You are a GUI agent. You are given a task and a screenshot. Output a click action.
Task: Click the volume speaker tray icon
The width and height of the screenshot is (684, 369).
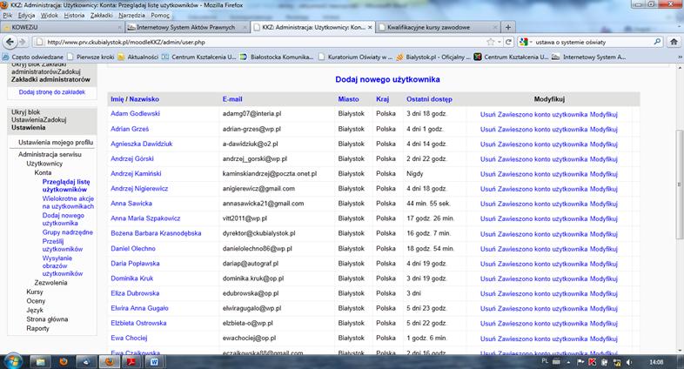(x=629, y=362)
